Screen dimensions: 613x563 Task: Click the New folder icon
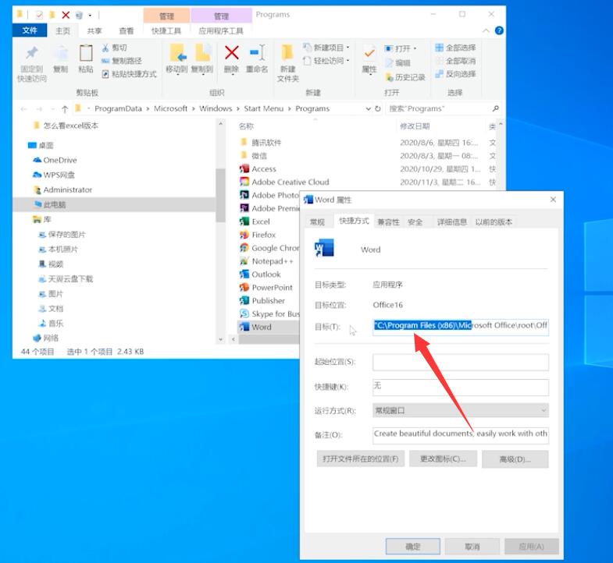tap(288, 53)
